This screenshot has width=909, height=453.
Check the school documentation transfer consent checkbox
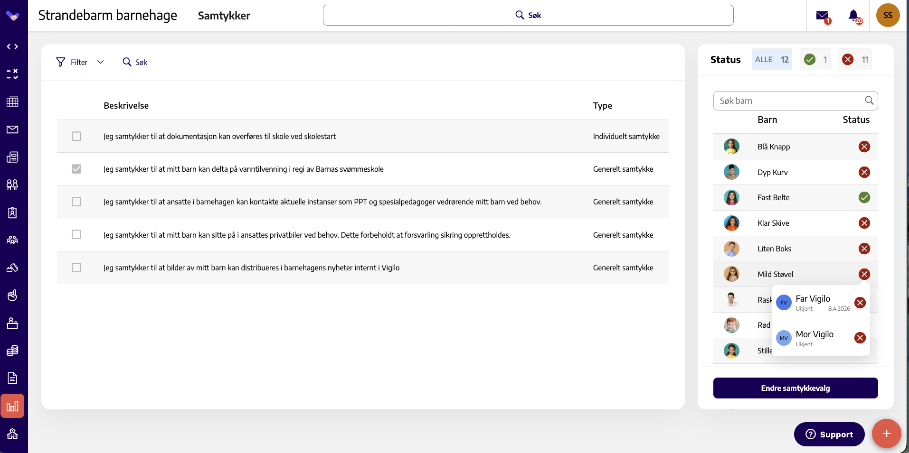pos(76,136)
